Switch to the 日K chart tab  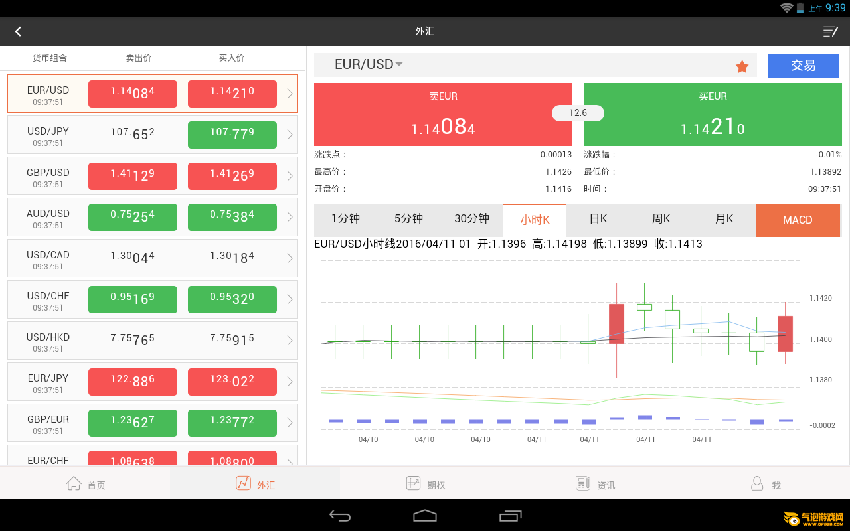tap(598, 219)
